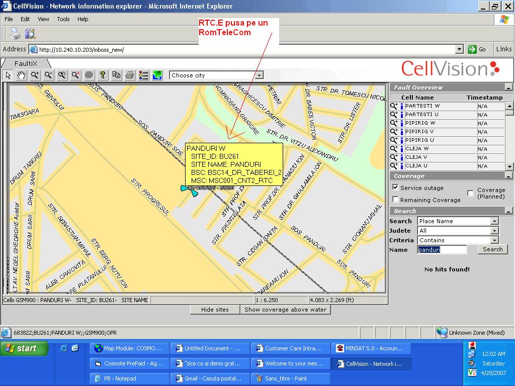
Task: Uncheck the Service outage checkbox
Action: click(395, 187)
